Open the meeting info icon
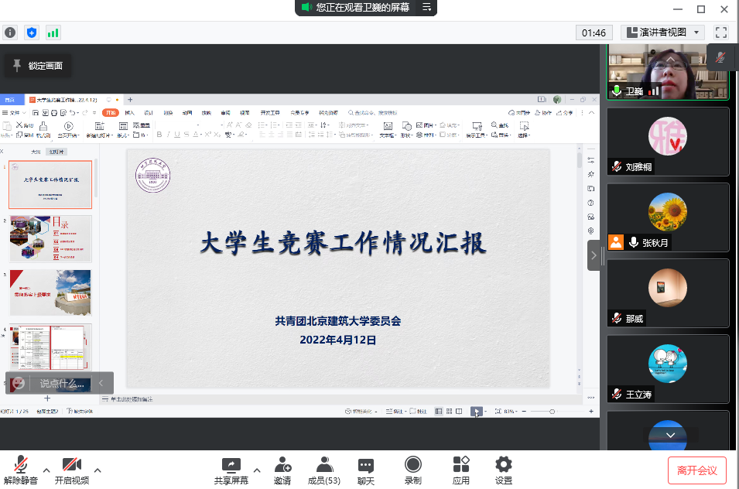Screen dimensions: 739x489 click(x=10, y=32)
